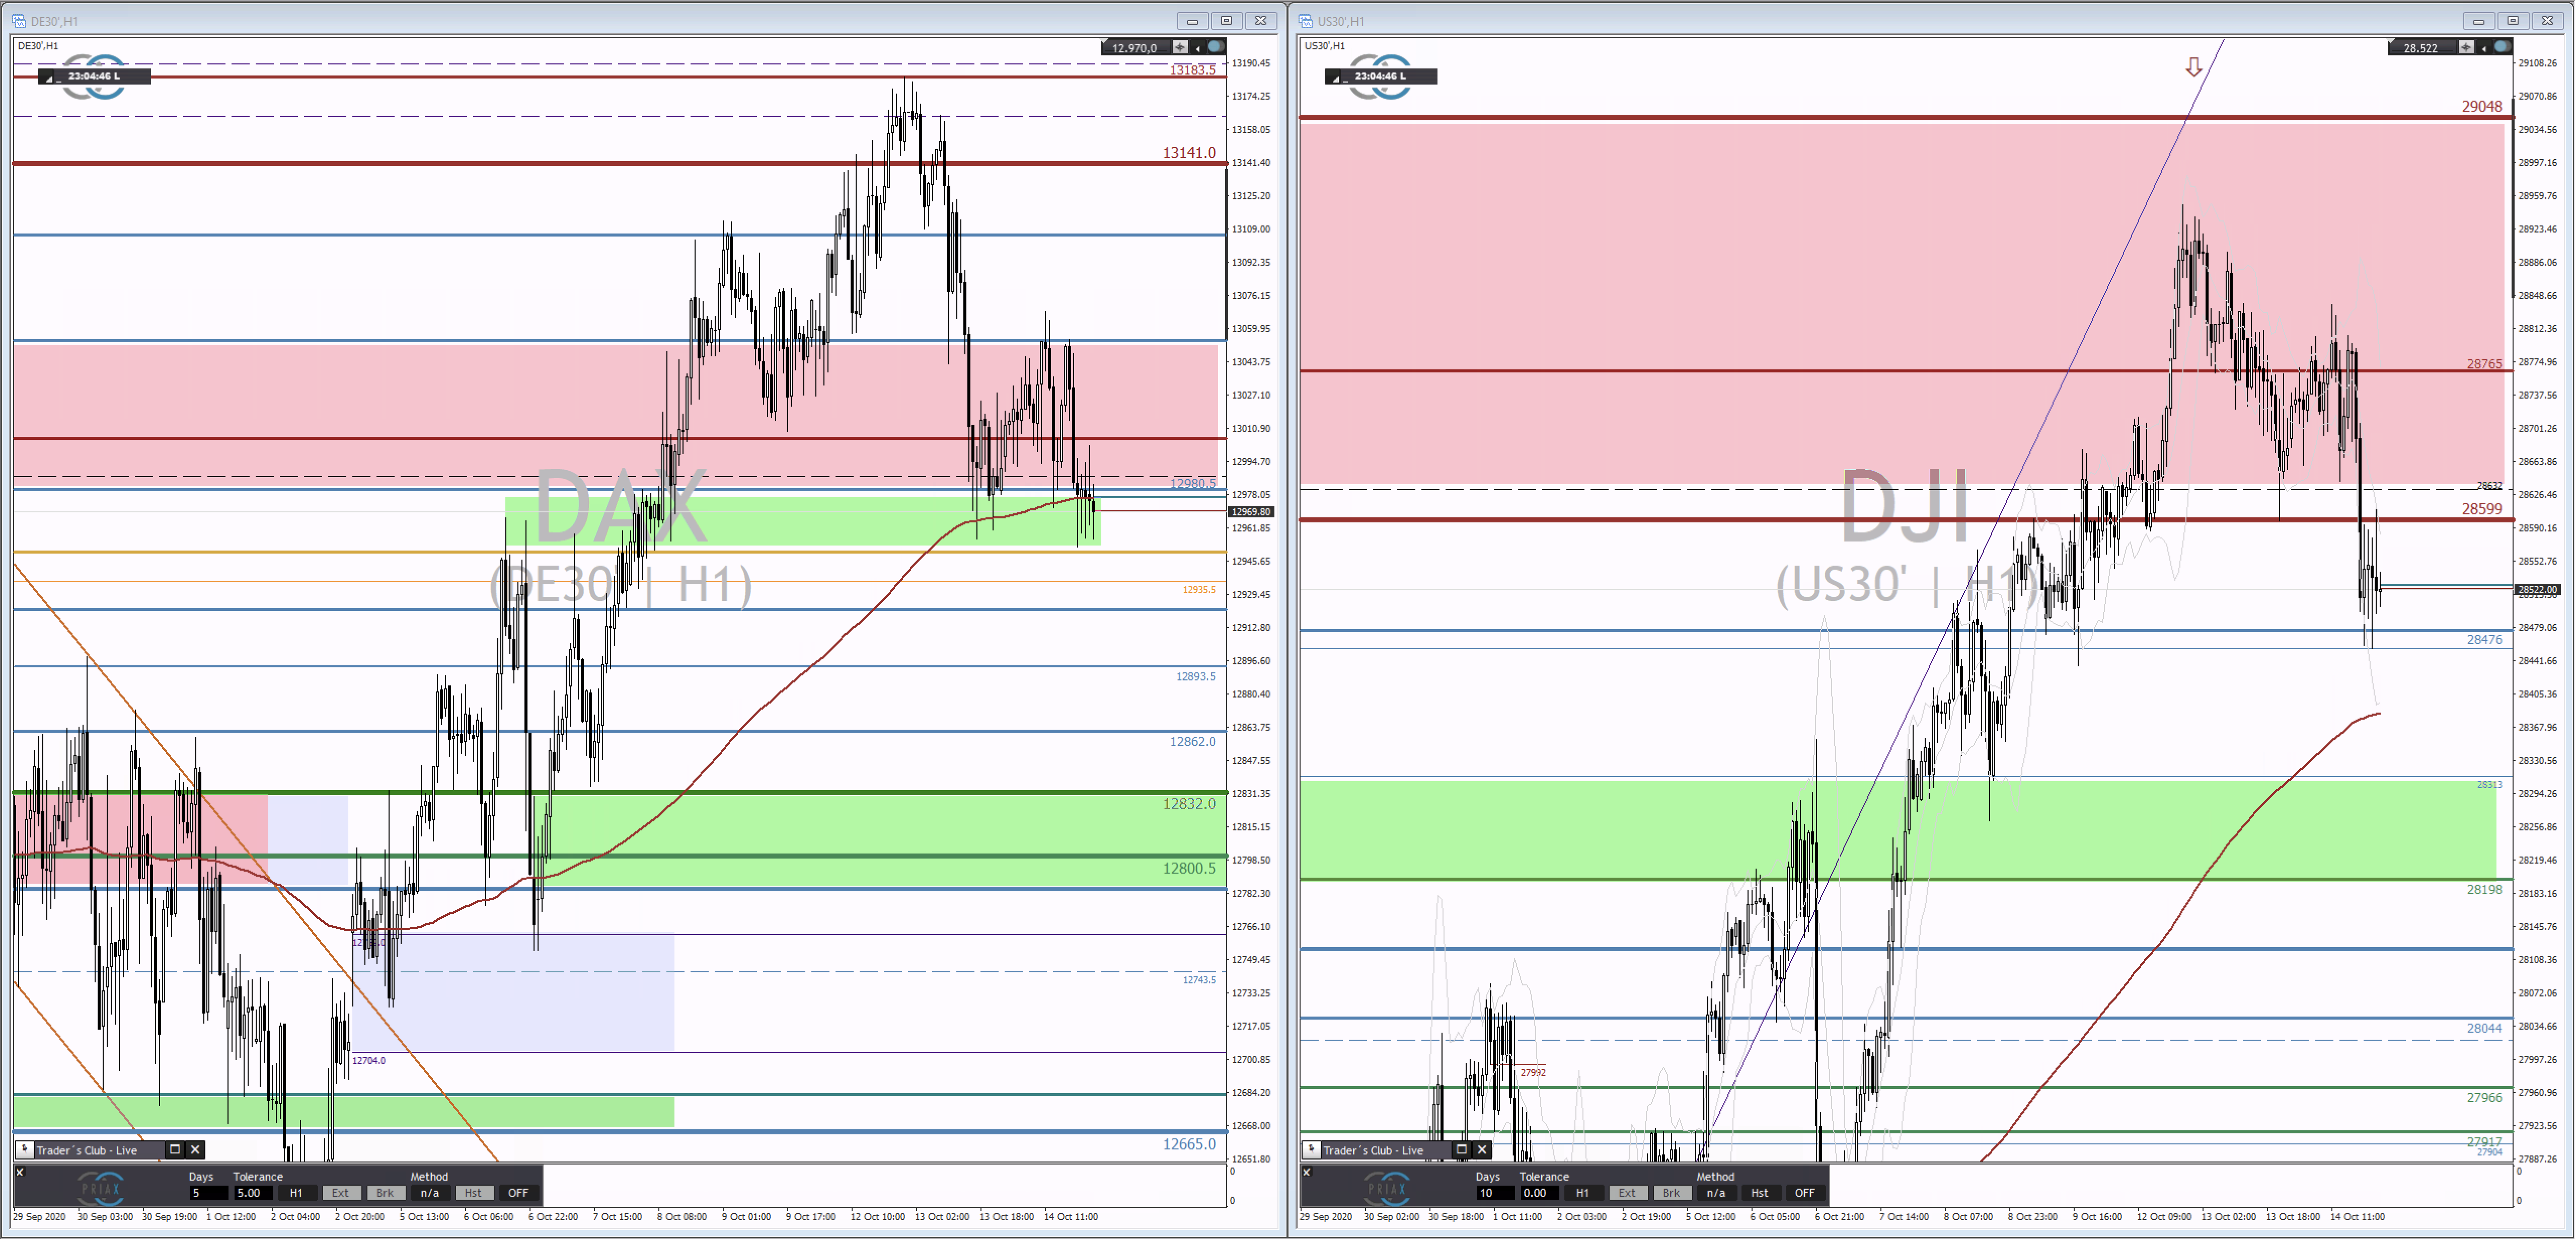The width and height of the screenshot is (2576, 1239).
Task: Click the 12832.0 level label in DE30 chart
Action: click(1189, 803)
